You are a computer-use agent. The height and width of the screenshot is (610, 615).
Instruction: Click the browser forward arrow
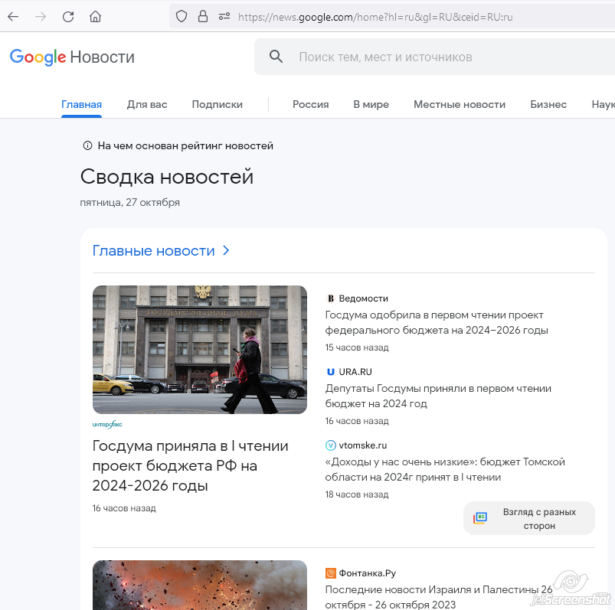click(41, 17)
